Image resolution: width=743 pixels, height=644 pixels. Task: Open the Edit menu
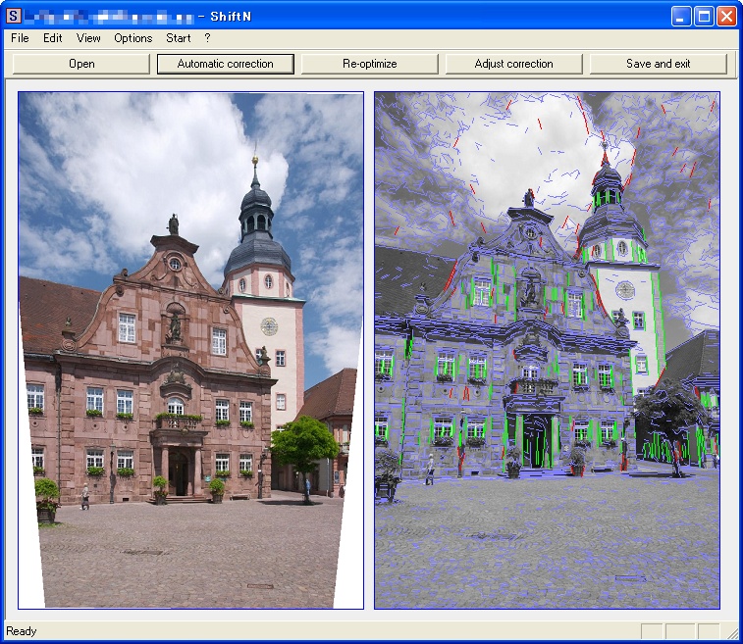52,38
